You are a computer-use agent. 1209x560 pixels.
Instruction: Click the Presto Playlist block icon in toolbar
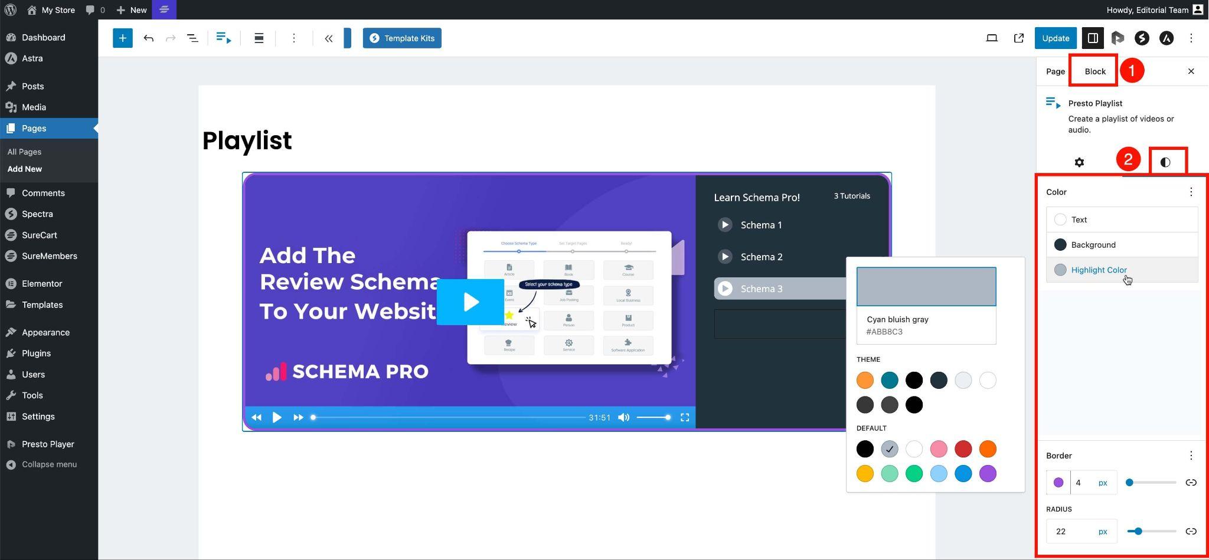click(224, 38)
